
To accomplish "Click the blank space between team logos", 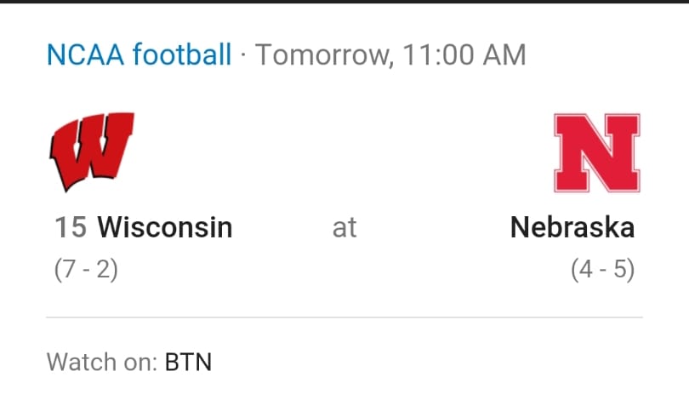I will tap(344, 152).
